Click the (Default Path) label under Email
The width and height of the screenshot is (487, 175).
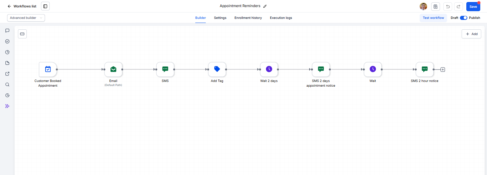click(x=113, y=85)
